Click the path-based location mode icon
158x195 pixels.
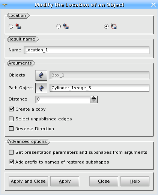(114, 26)
